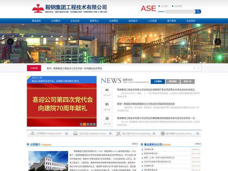Click the organization chart icon for Company profile
Viewport: 228px width, 171px height.
33,133
